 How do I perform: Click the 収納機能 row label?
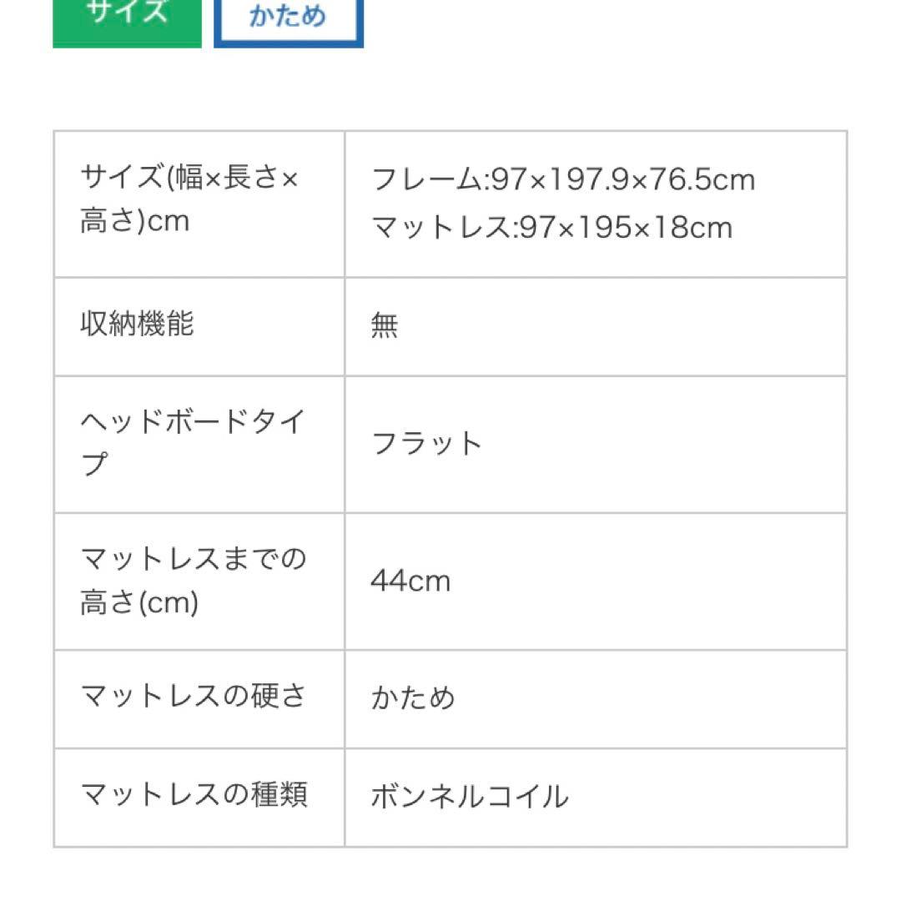click(137, 324)
